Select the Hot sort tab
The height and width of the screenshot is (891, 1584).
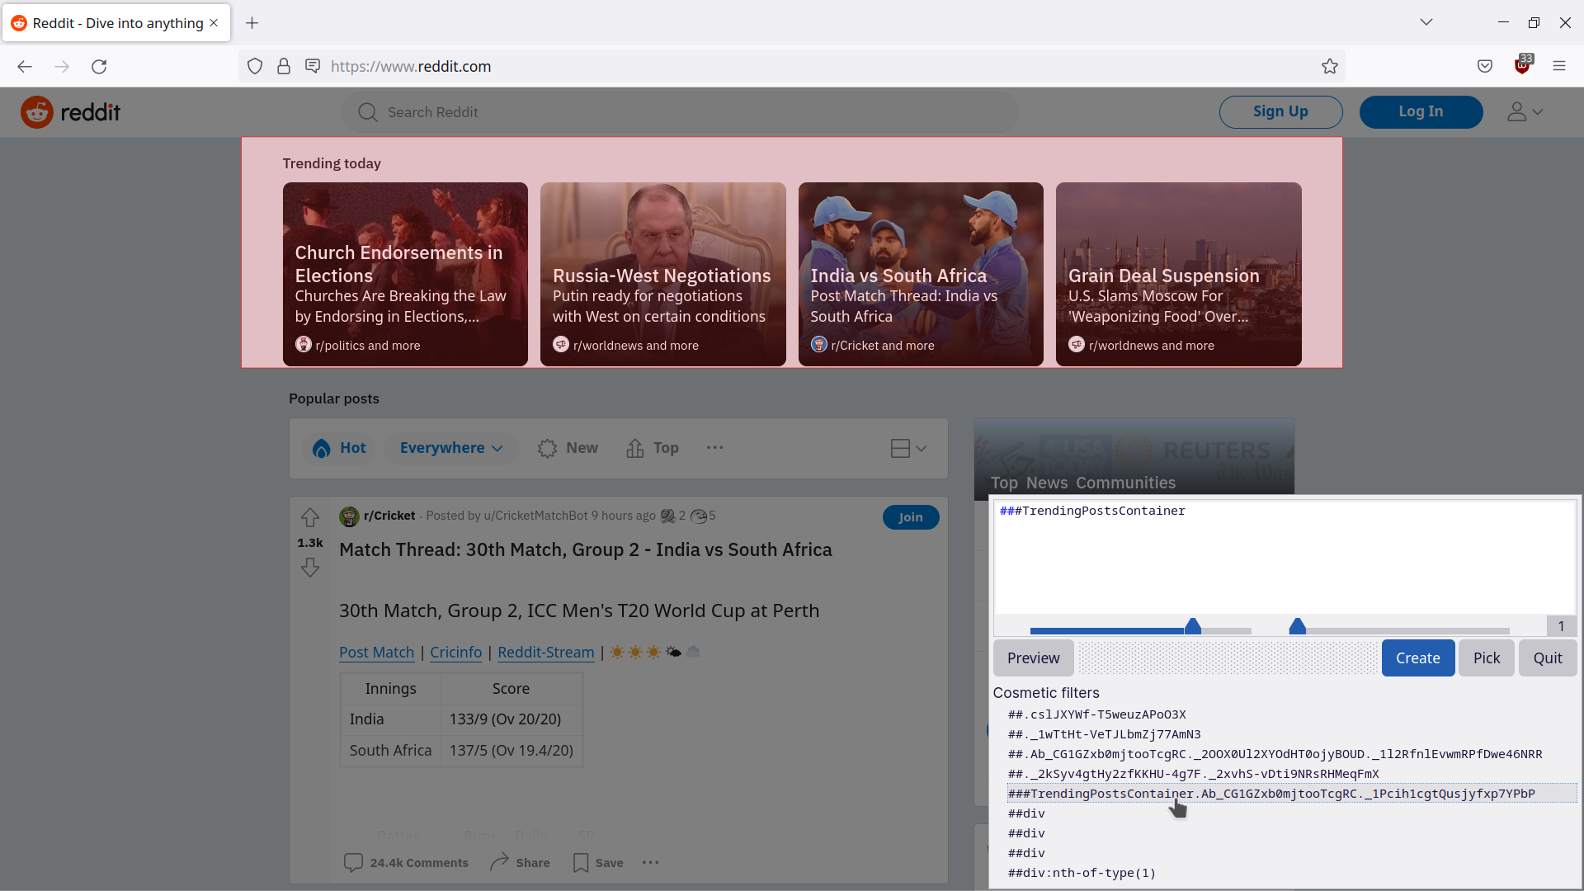coord(339,448)
